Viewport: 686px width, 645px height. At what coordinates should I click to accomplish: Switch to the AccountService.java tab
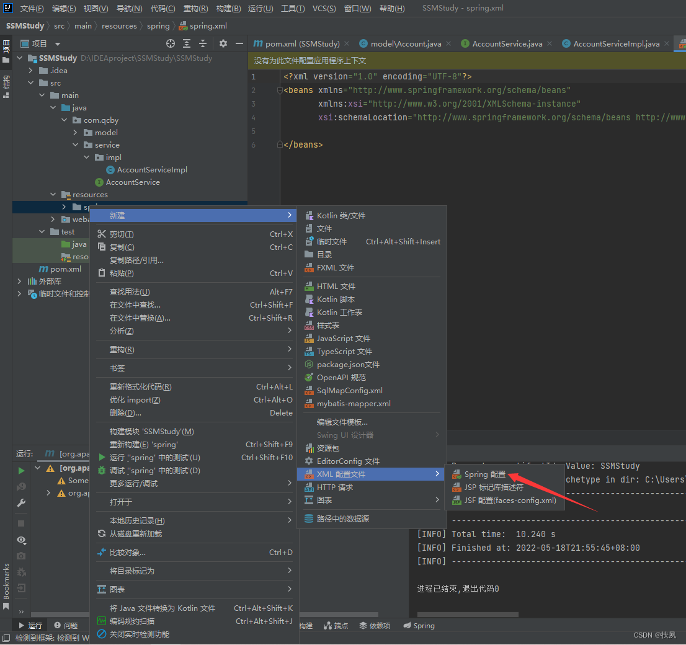(x=507, y=44)
